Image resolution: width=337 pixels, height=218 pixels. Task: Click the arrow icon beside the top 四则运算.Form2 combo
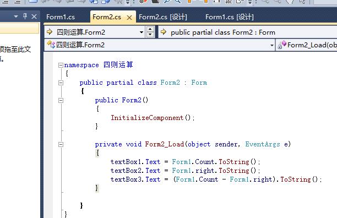(x=50, y=32)
